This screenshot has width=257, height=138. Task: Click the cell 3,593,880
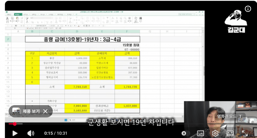77,111
